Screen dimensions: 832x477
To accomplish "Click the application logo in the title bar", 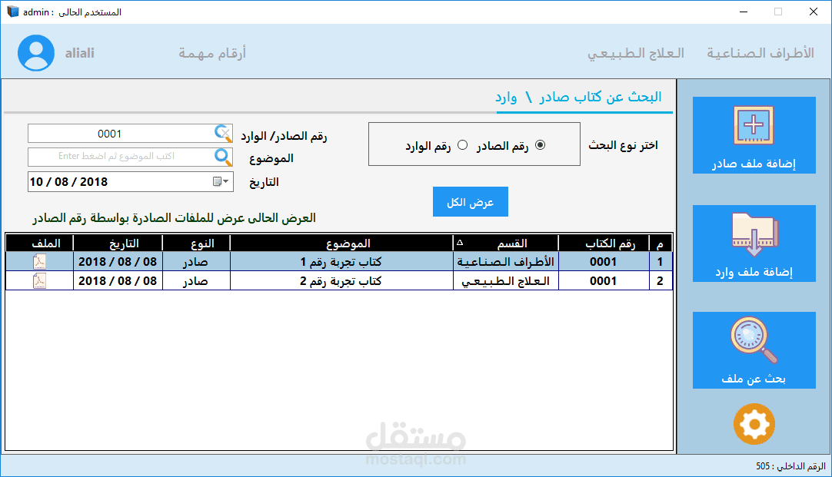I will [x=11, y=12].
